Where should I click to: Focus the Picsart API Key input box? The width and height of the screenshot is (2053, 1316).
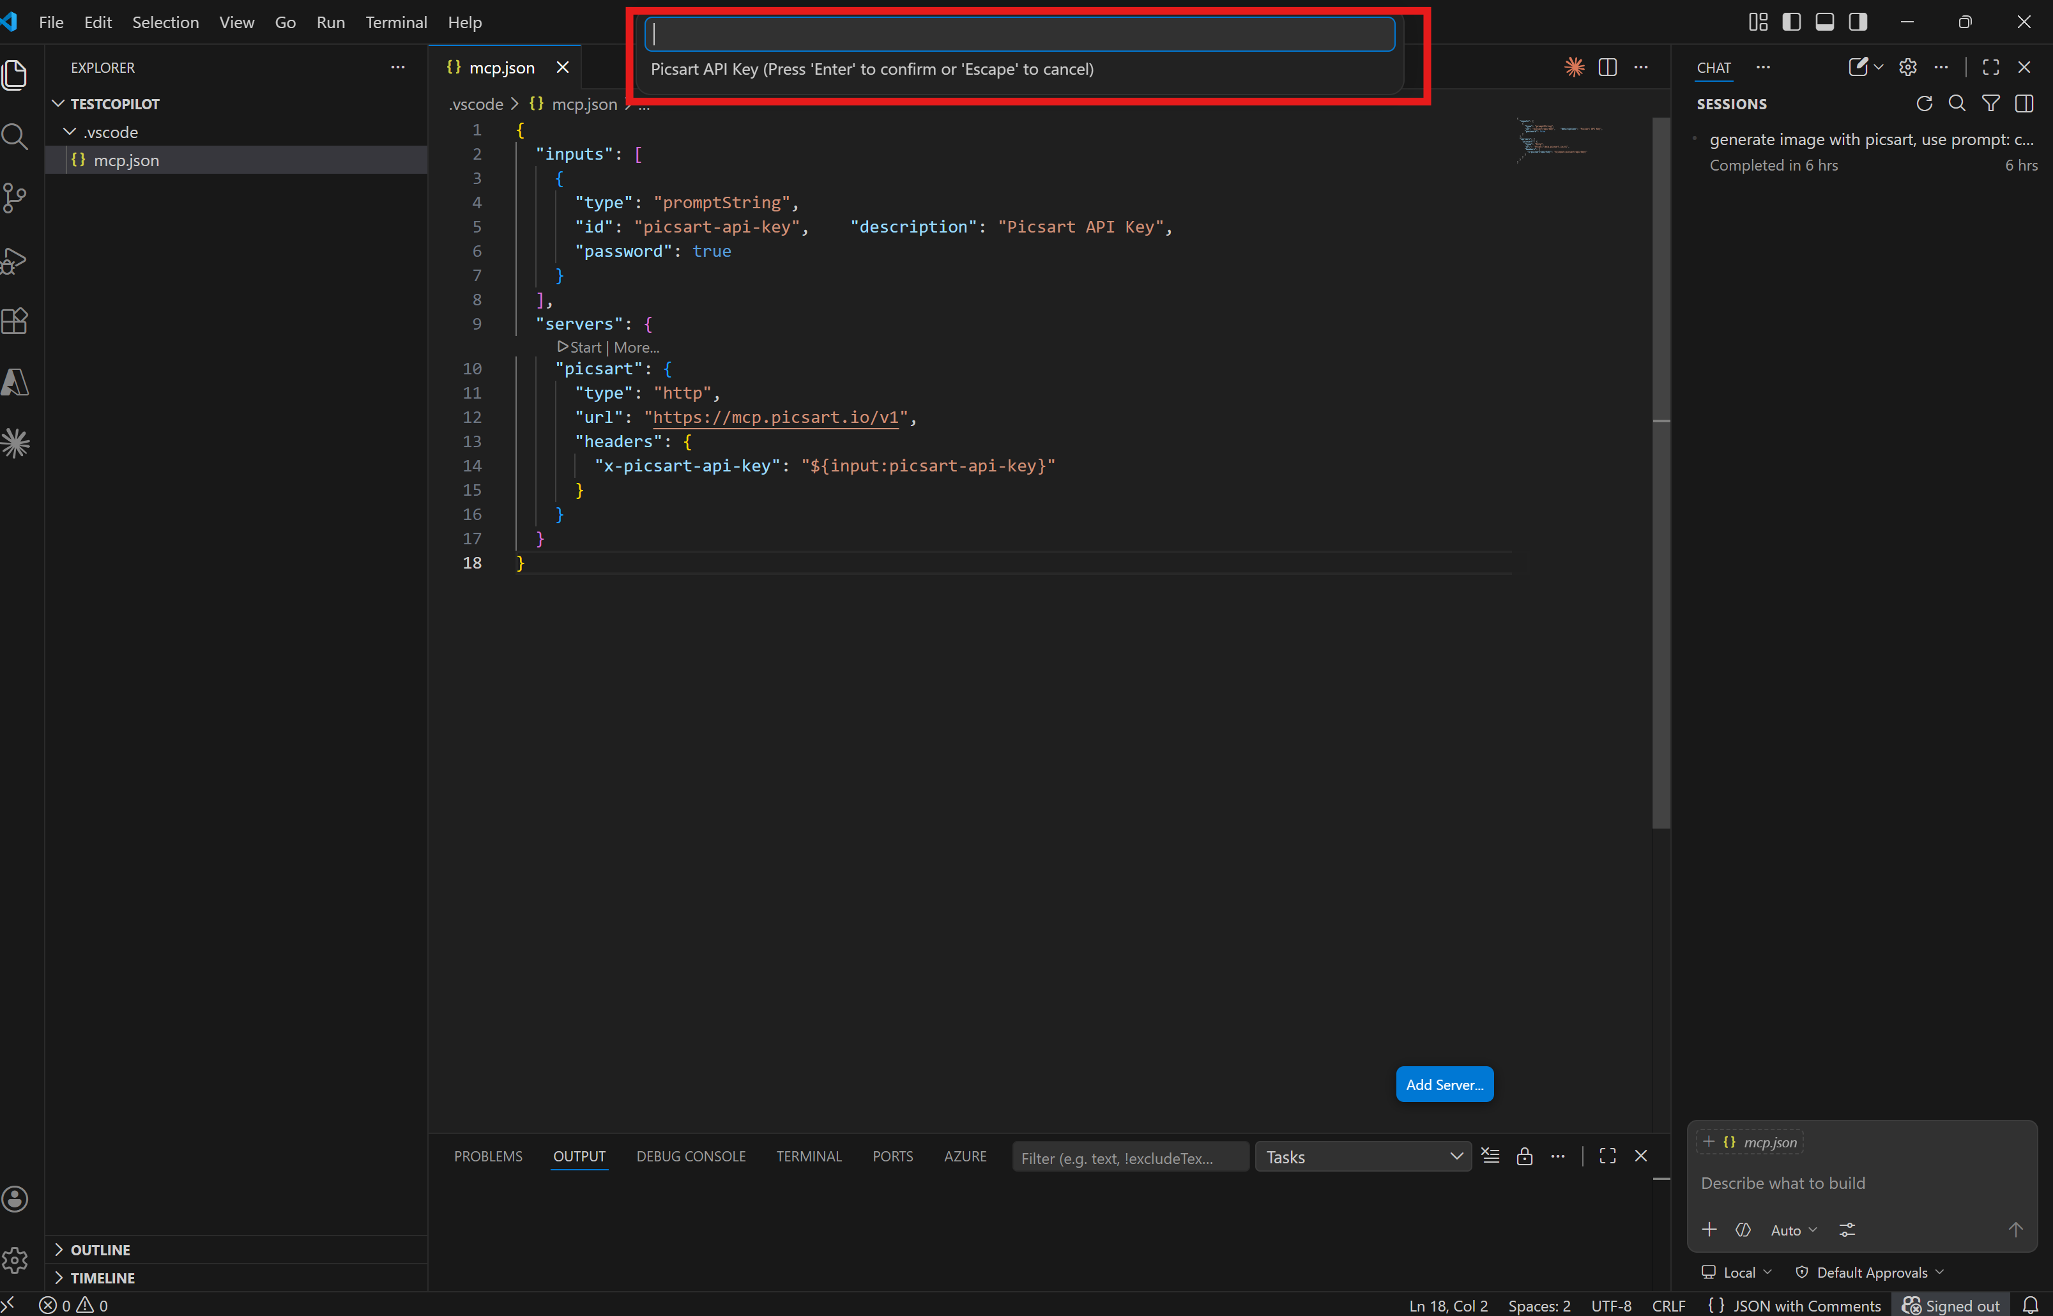click(x=1019, y=34)
